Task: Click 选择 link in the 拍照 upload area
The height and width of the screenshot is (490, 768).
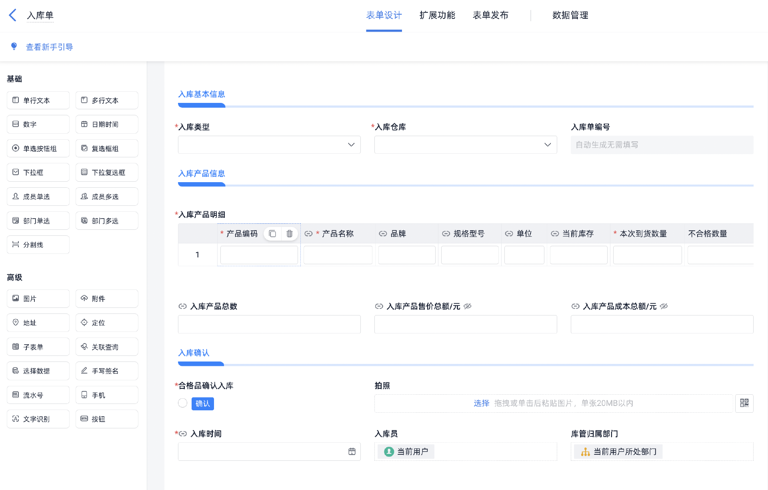Action: [481, 403]
